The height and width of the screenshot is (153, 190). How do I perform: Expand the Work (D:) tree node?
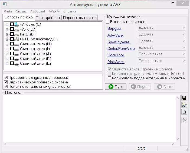[7, 30]
